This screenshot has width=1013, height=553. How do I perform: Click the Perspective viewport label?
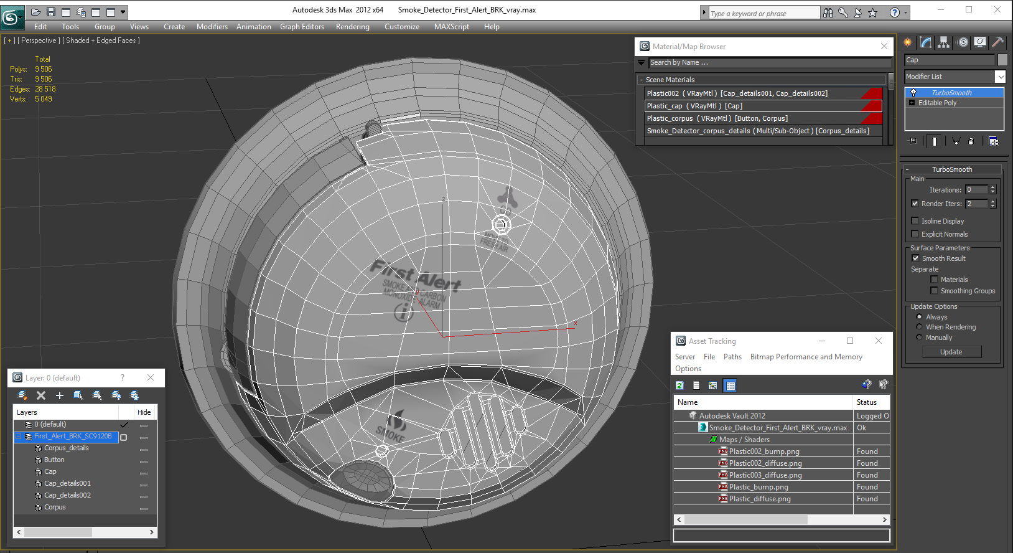(39, 40)
